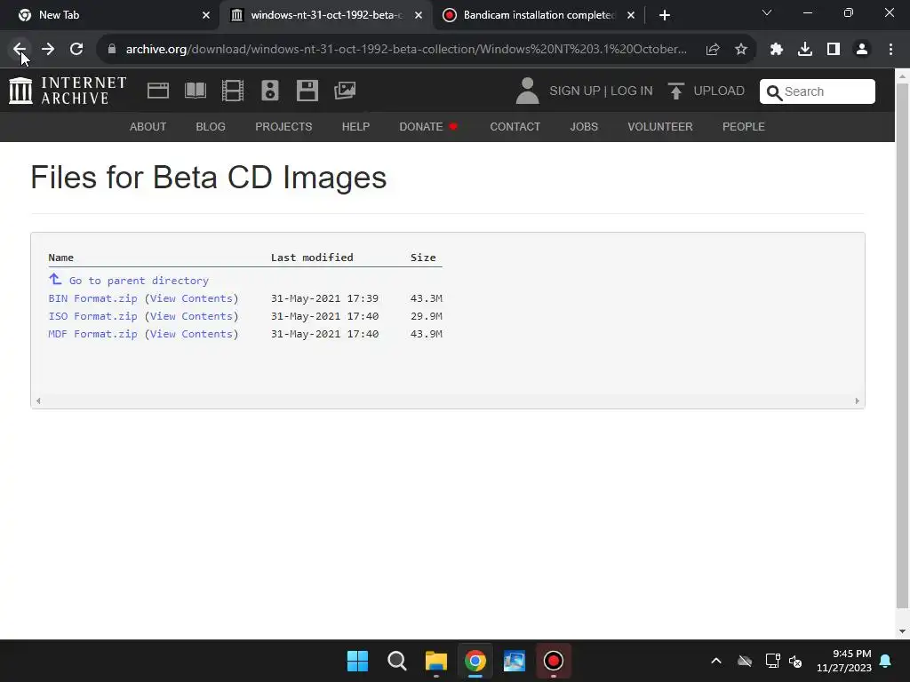The height and width of the screenshot is (682, 910).
Task: Open the DONATE menu item
Action: 428,126
